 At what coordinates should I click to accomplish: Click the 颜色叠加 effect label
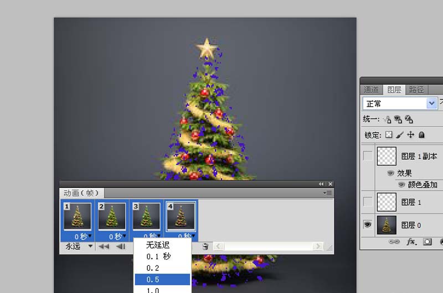423,185
